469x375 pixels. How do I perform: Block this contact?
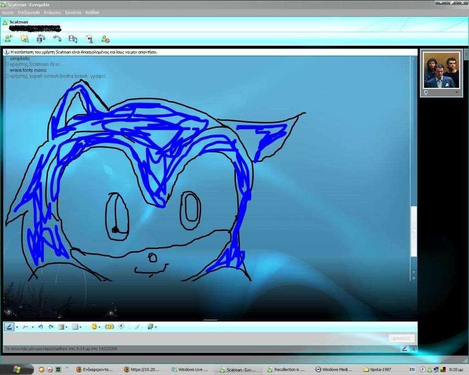coord(105,39)
